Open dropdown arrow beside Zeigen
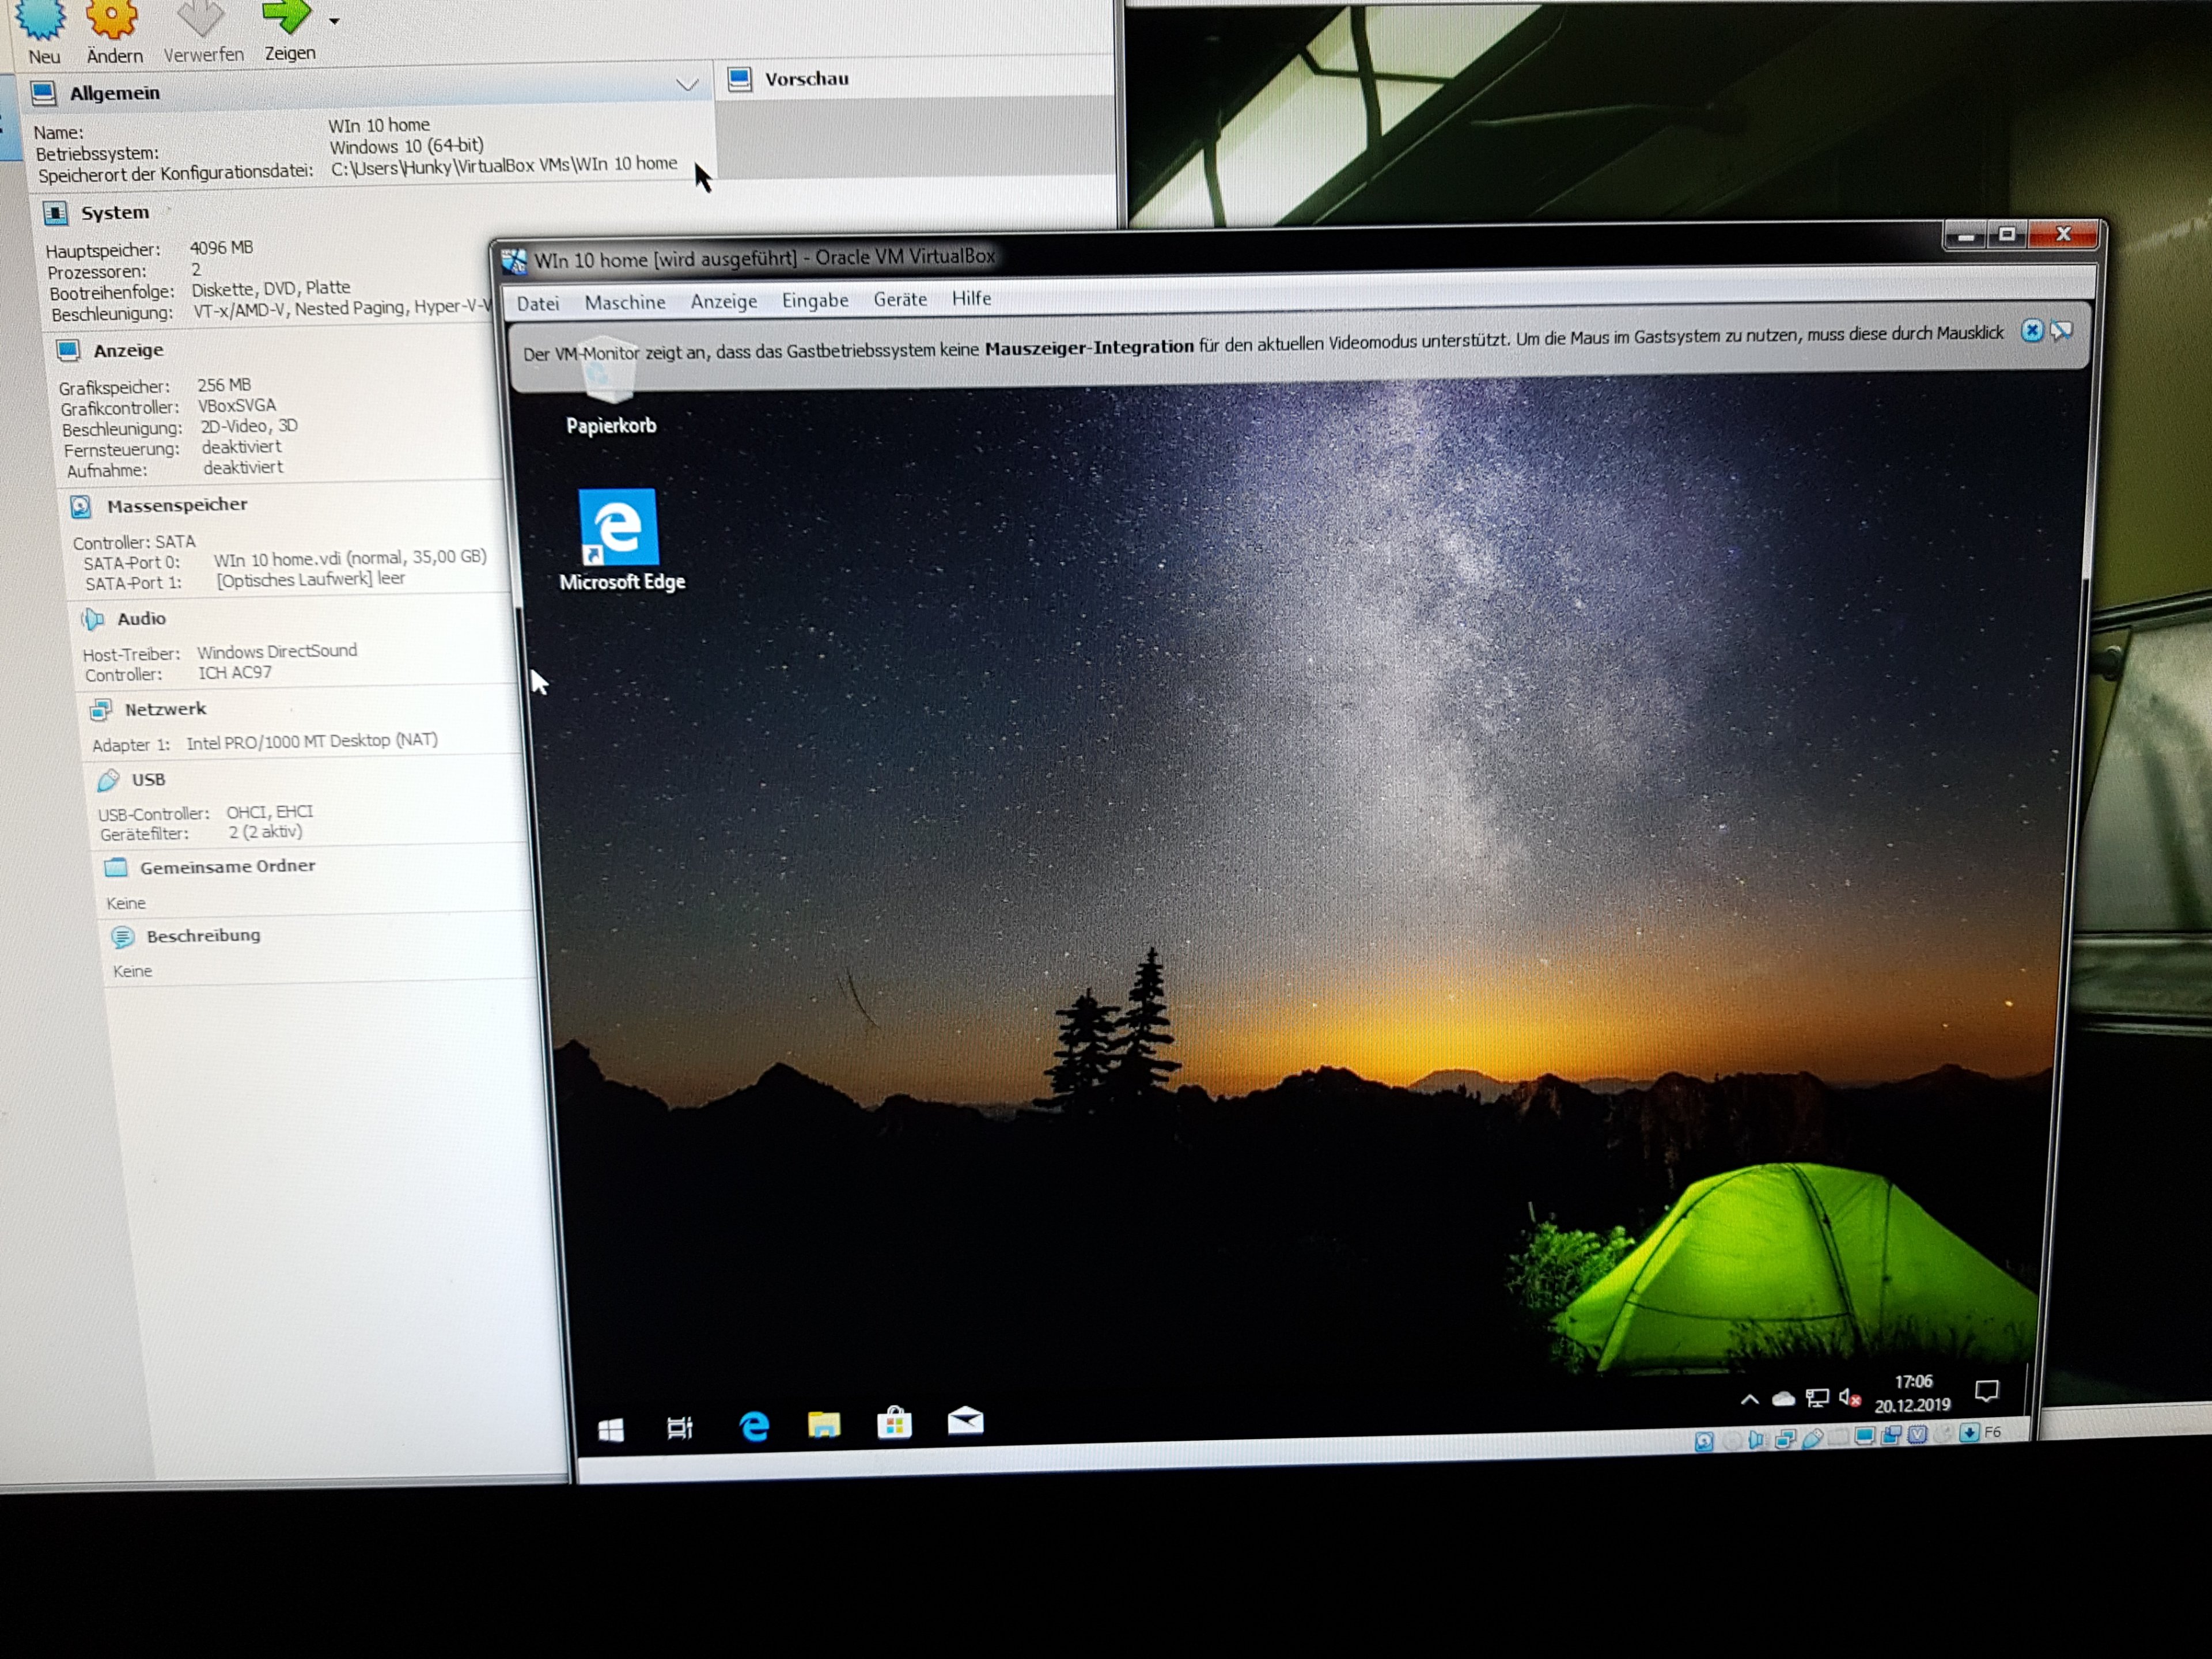This screenshot has width=2212, height=1659. point(334,21)
